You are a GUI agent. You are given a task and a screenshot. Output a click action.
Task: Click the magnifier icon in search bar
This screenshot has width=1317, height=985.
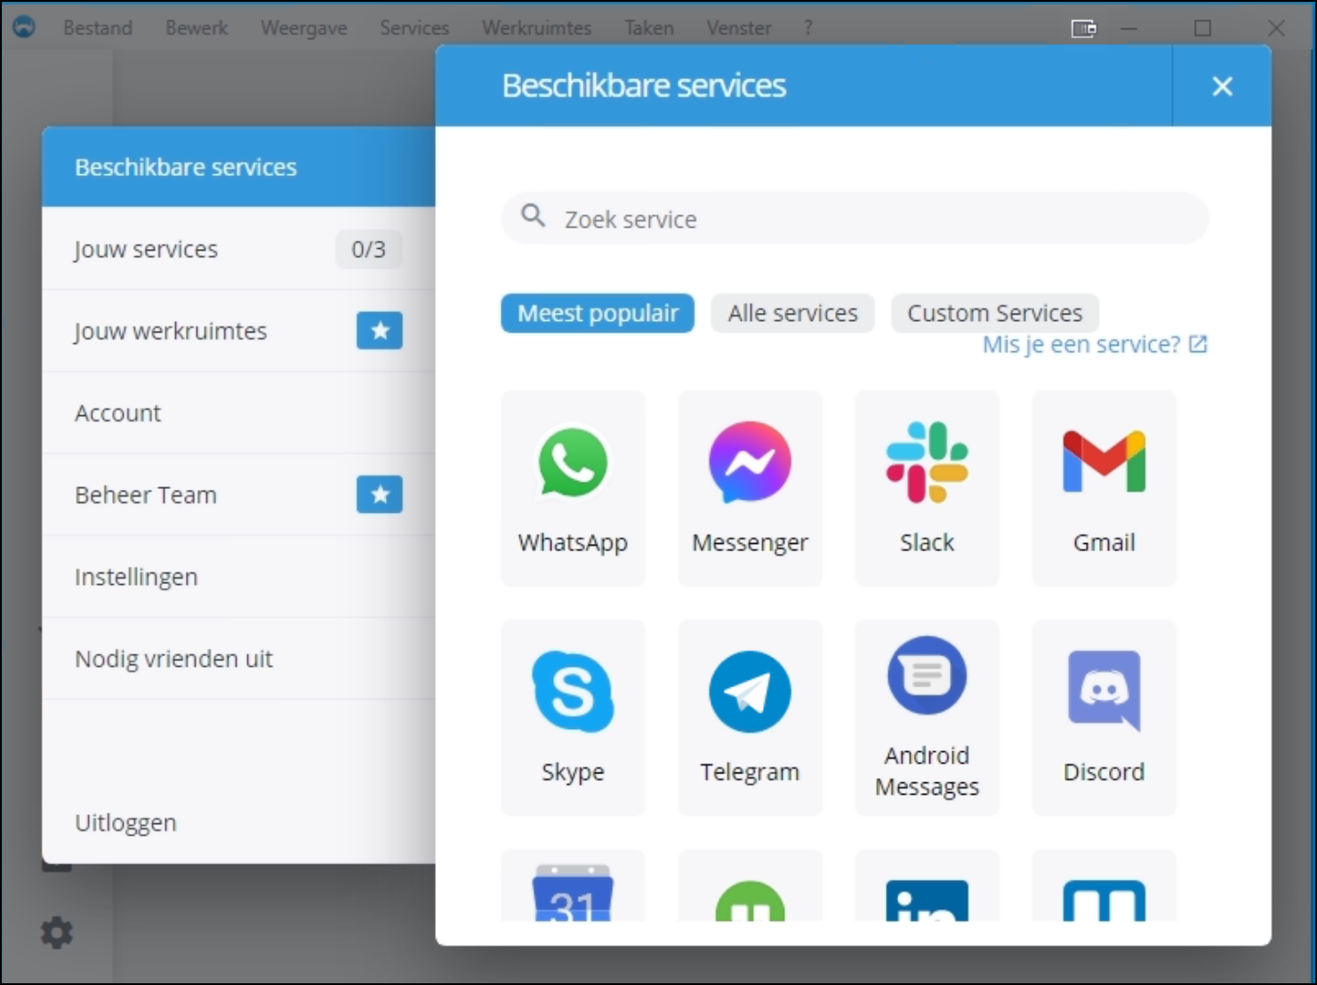[534, 215]
